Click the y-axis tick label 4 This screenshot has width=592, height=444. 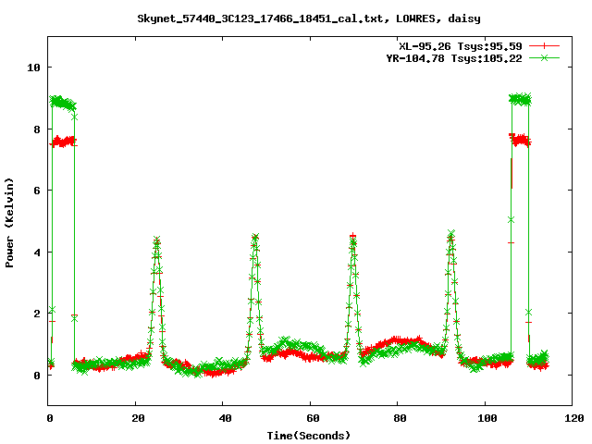37,253
